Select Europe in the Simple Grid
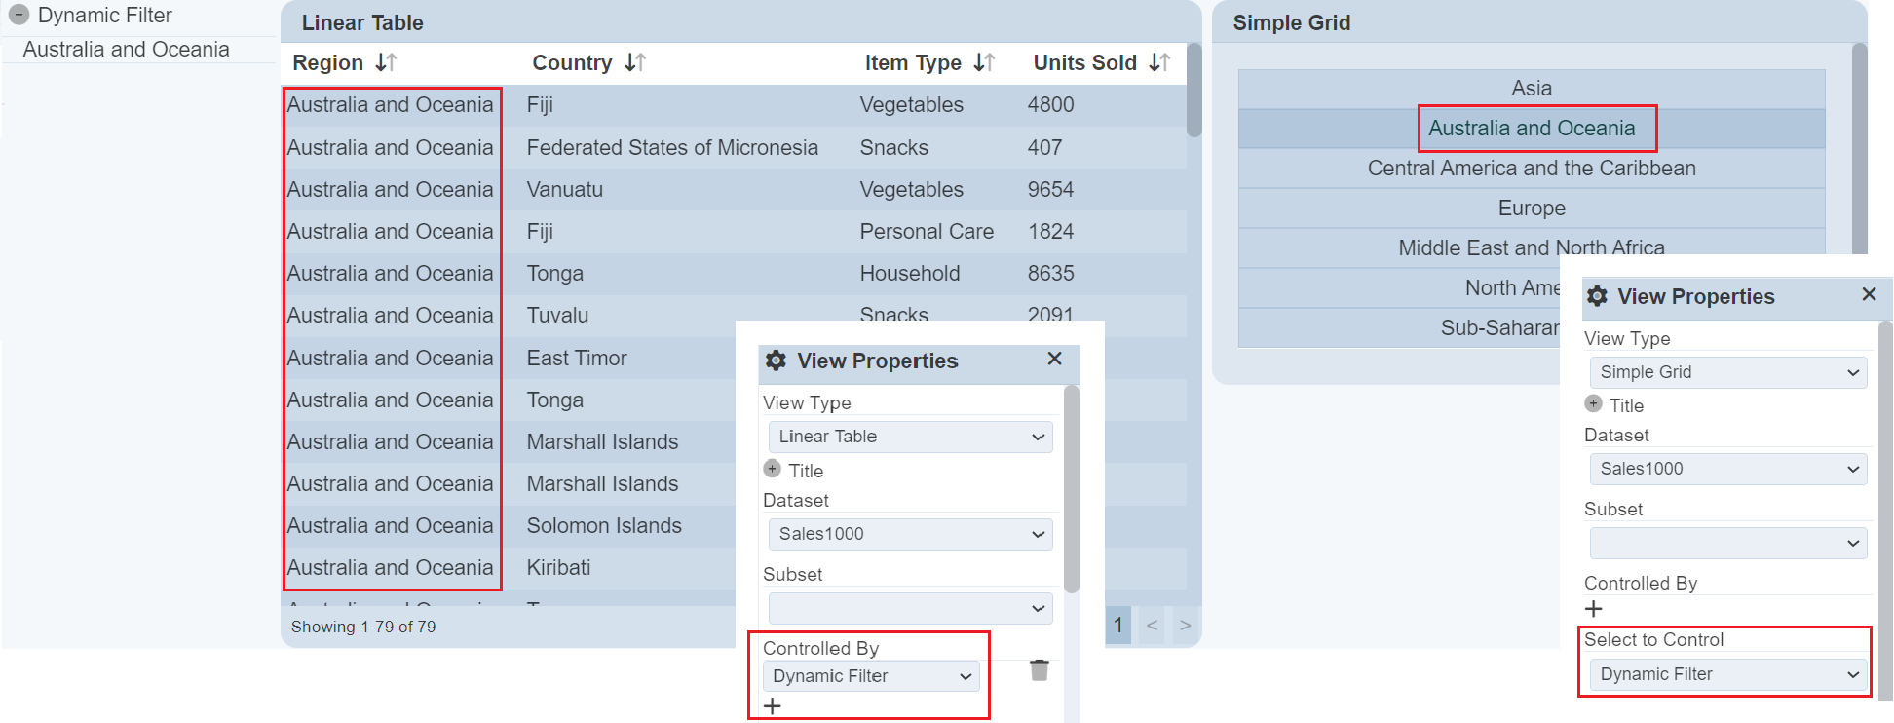1894x723 pixels. coord(1532,209)
